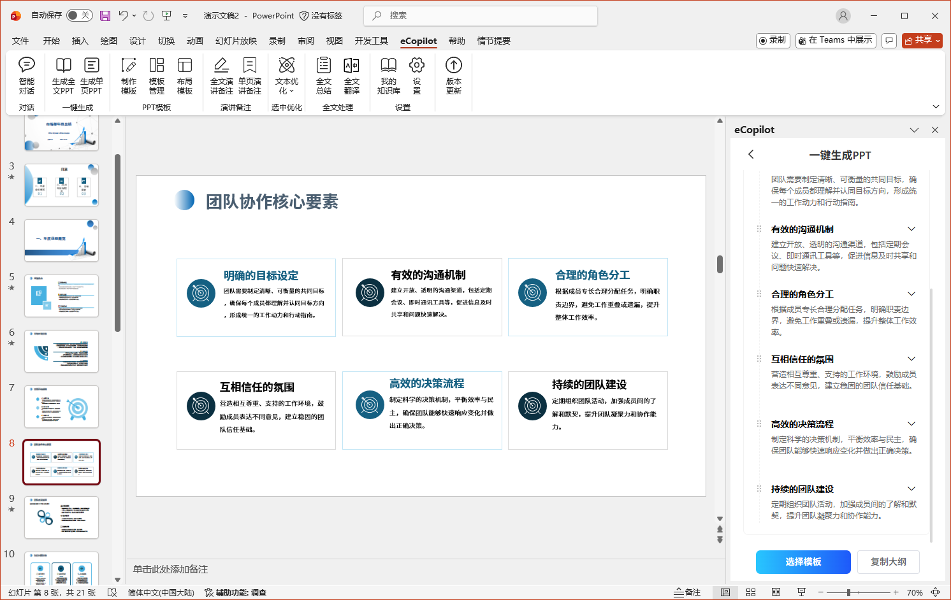Switch to slide sorter view in status bar

click(x=751, y=592)
